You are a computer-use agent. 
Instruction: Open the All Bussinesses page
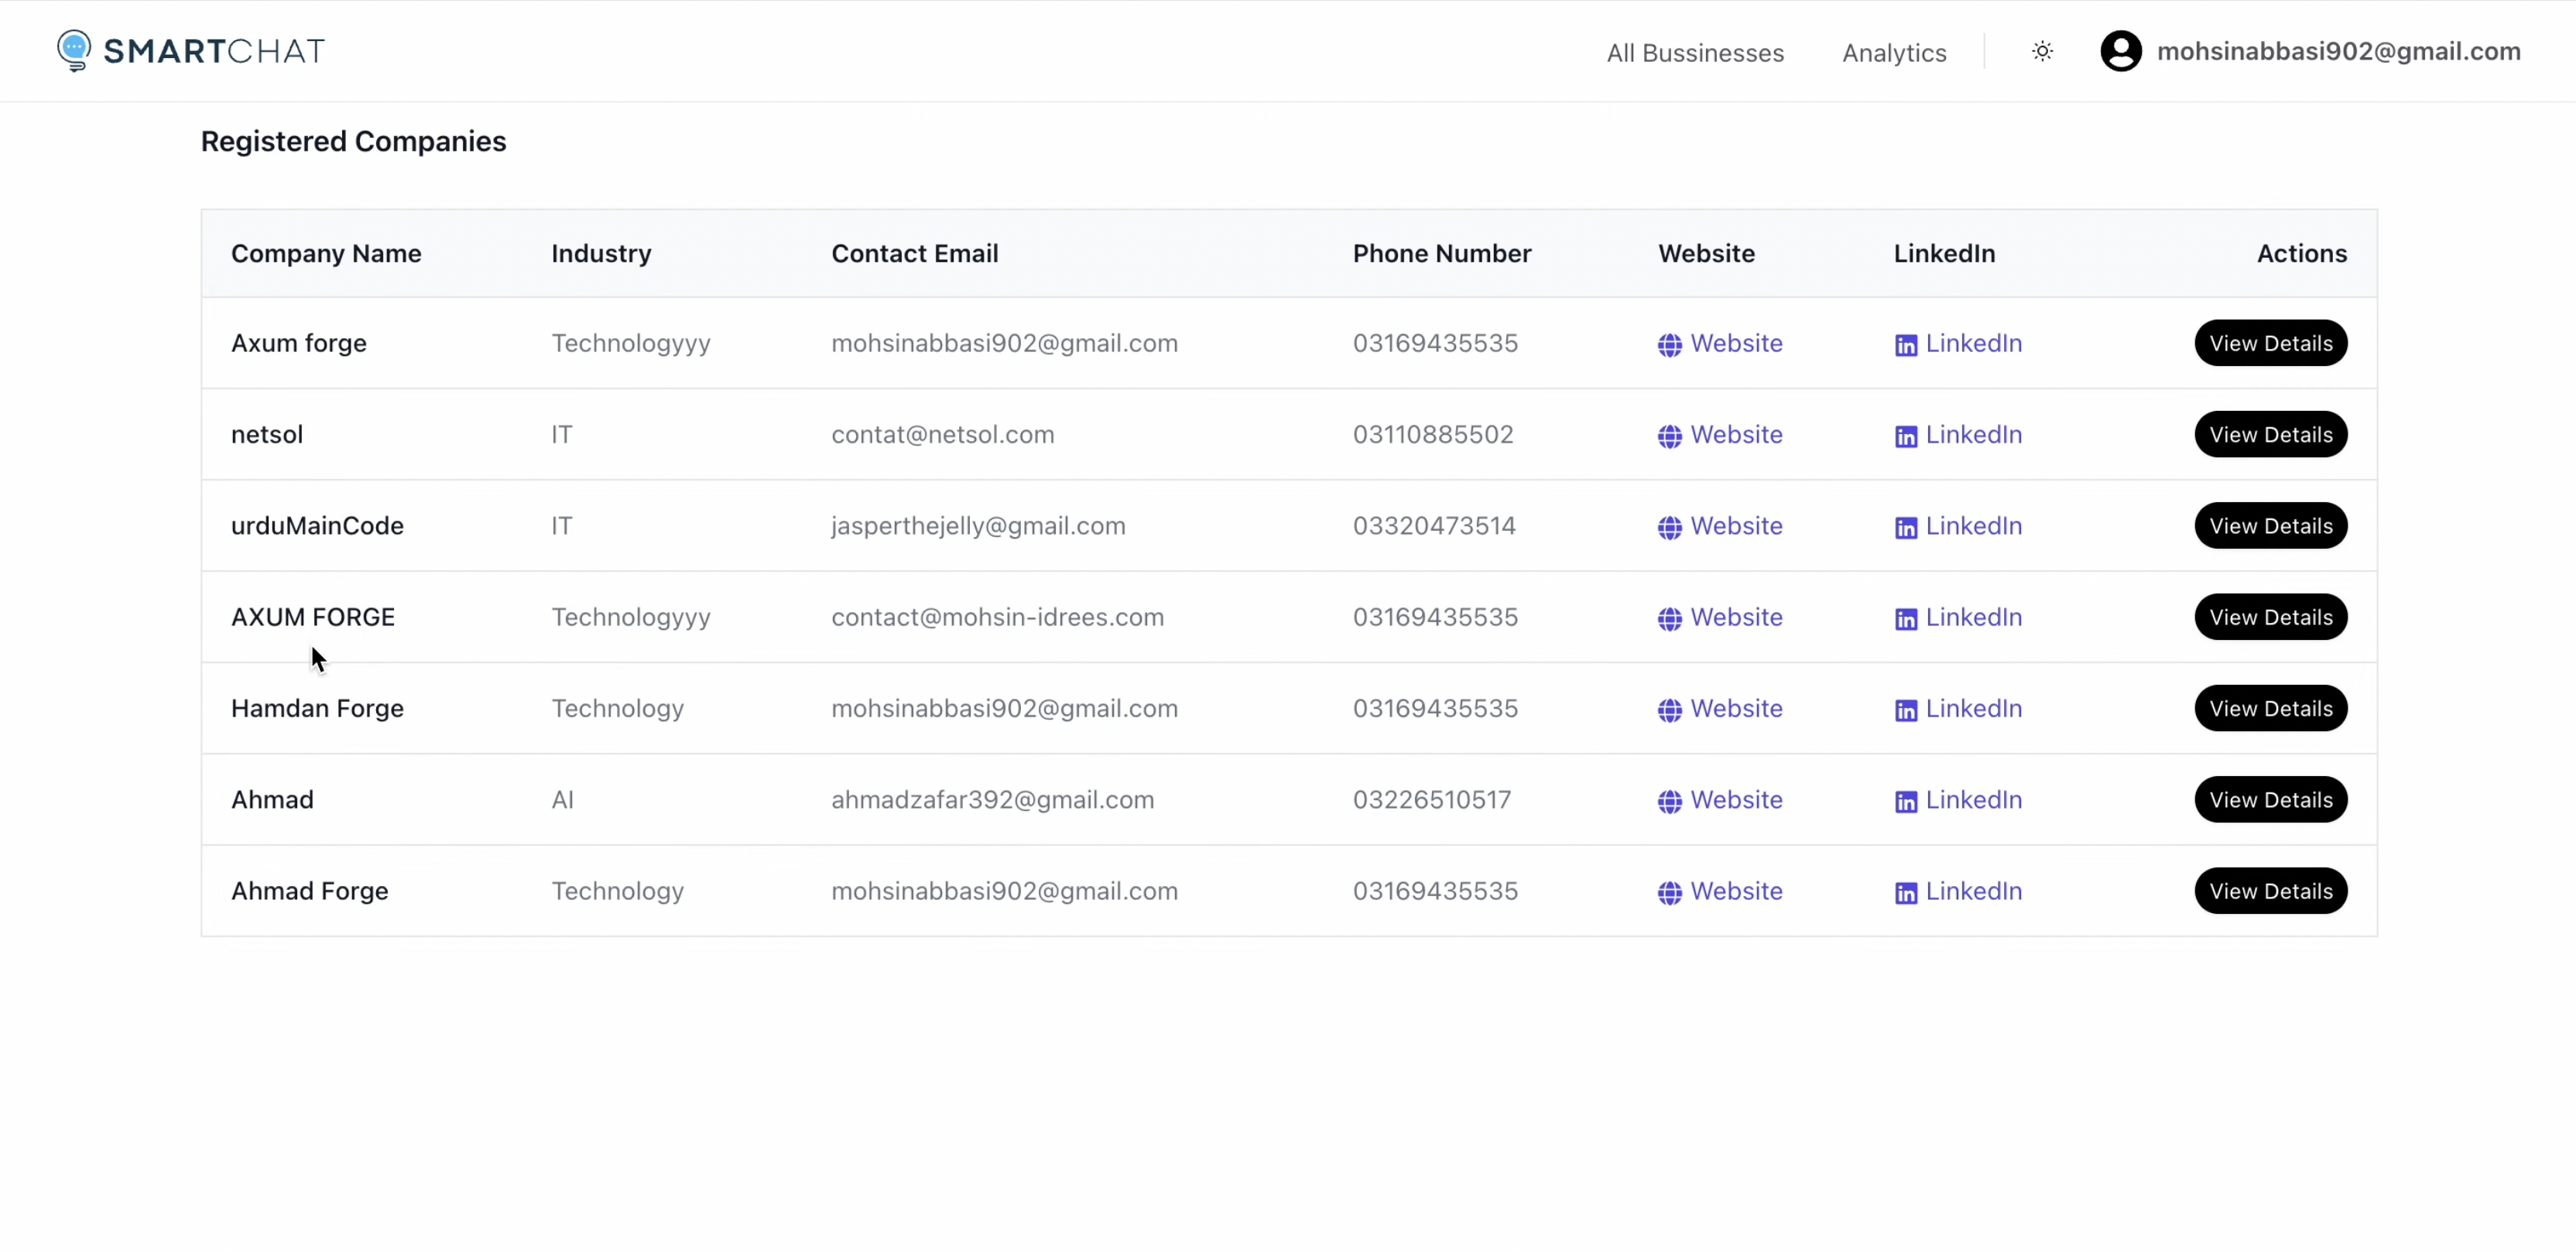[1695, 52]
